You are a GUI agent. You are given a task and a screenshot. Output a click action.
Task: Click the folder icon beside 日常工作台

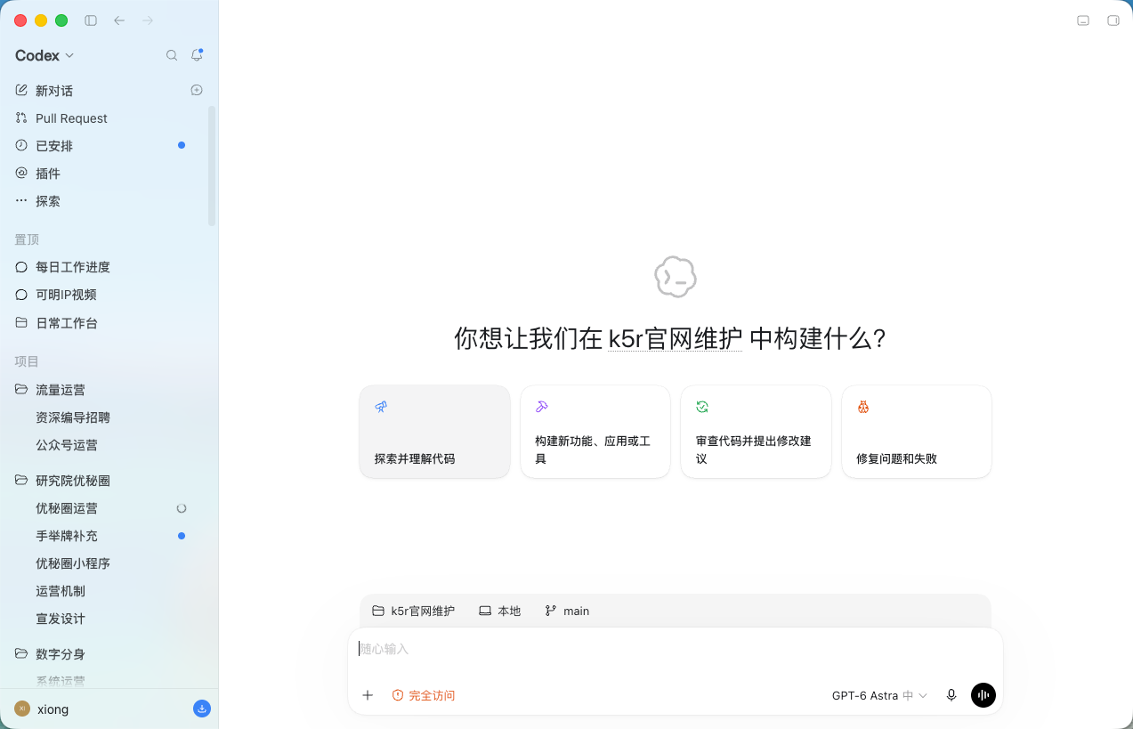21,322
